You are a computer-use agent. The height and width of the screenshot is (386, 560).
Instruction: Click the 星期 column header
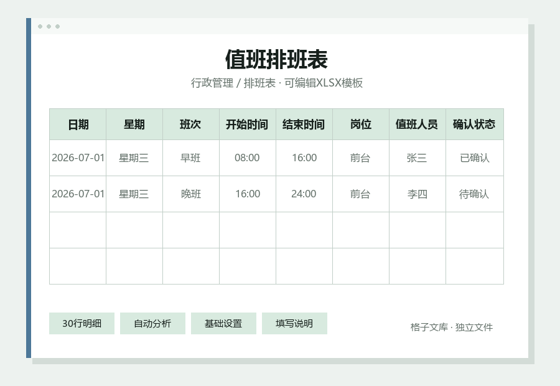pyautogui.click(x=134, y=125)
